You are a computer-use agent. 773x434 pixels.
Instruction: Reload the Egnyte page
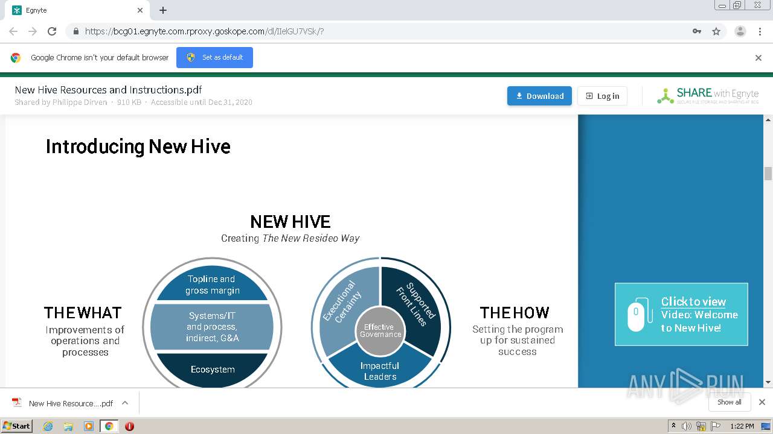tap(52, 31)
